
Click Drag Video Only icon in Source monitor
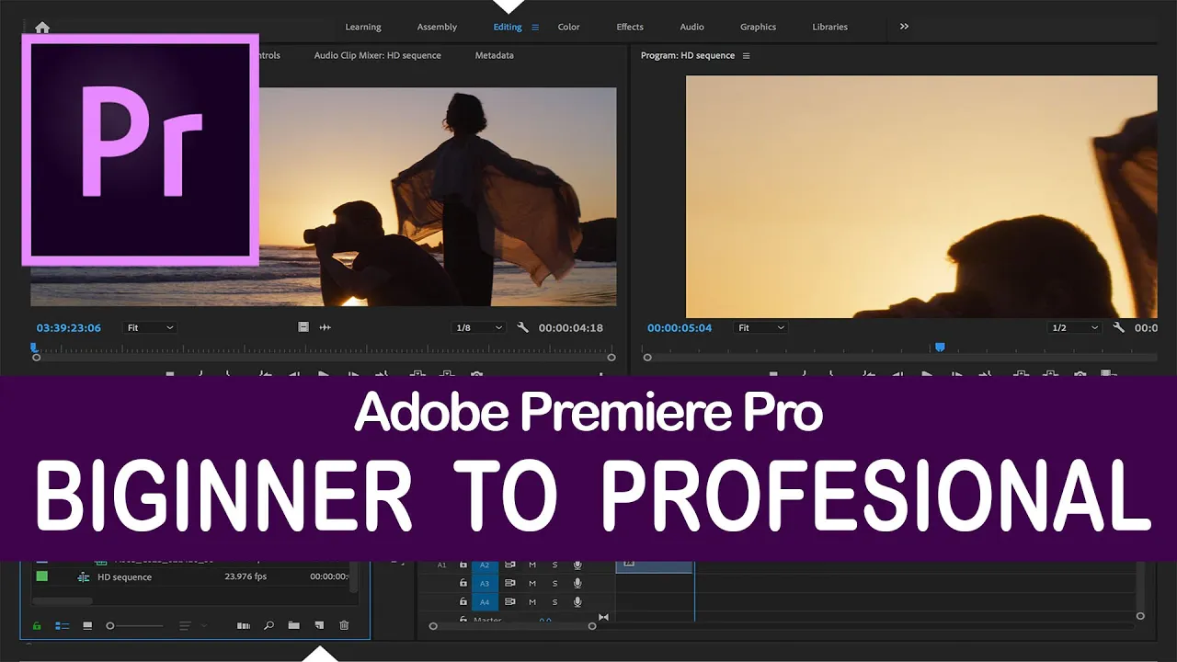303,327
